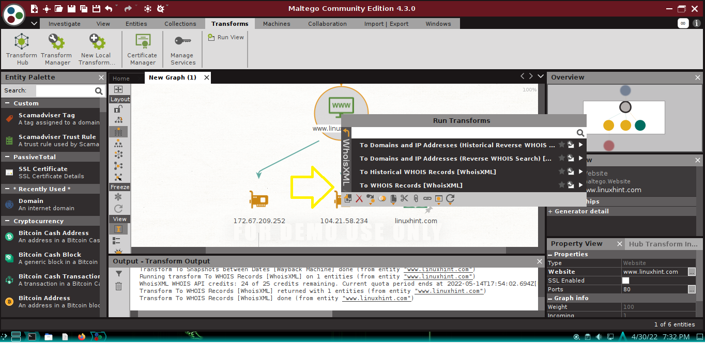Click the trash icon in Output panel
The image size is (705, 343).
pyautogui.click(x=118, y=286)
